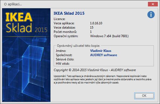Click the Licence: label
The width and height of the screenshot is (160, 104).
(59, 19)
